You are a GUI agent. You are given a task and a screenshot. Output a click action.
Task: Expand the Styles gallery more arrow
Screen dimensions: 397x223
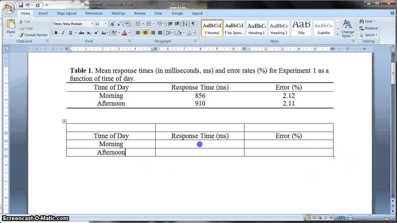point(337,35)
